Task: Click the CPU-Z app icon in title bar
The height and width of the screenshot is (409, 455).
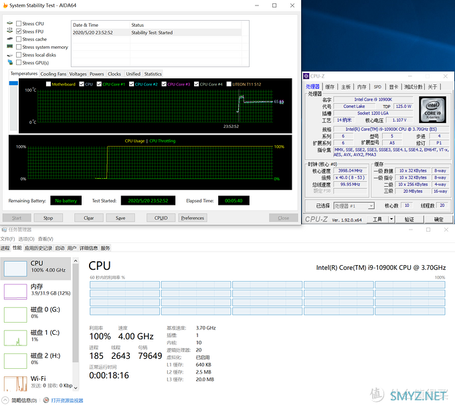Action: click(306, 76)
